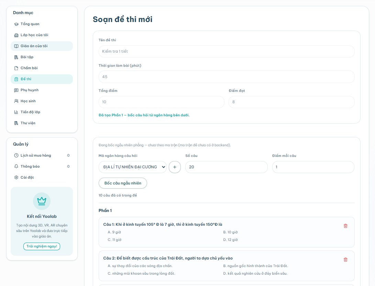Go to Lớp học của tôi

42,35
